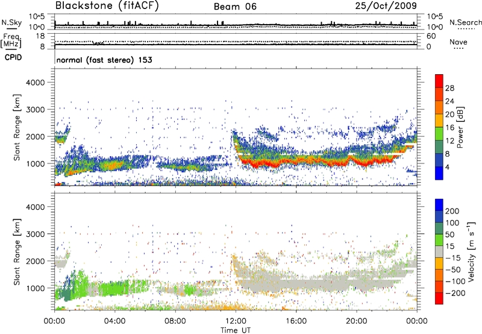This screenshot has height=334, width=482.
Task: Click the Velocity [m s-1] colorbar title
Action: [x=471, y=251]
